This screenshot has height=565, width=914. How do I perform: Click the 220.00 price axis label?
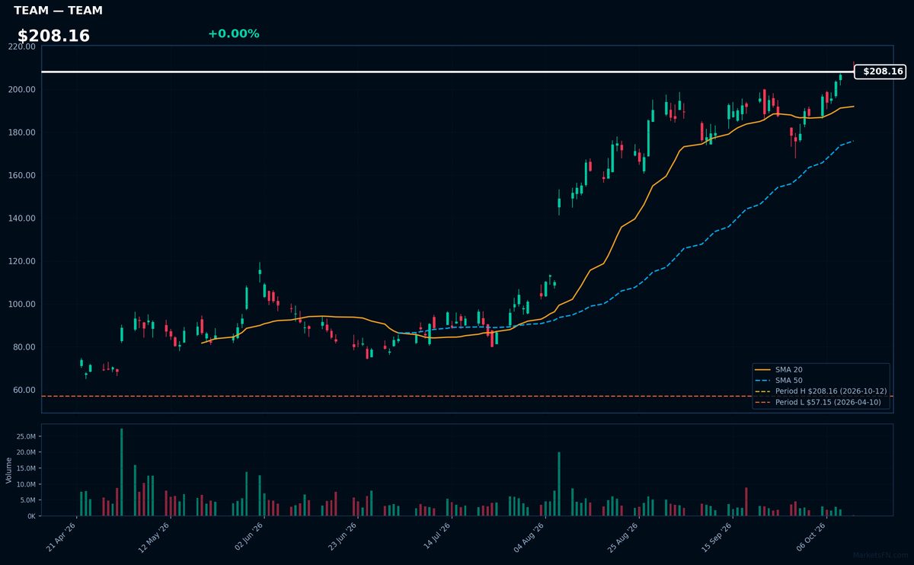(22, 46)
